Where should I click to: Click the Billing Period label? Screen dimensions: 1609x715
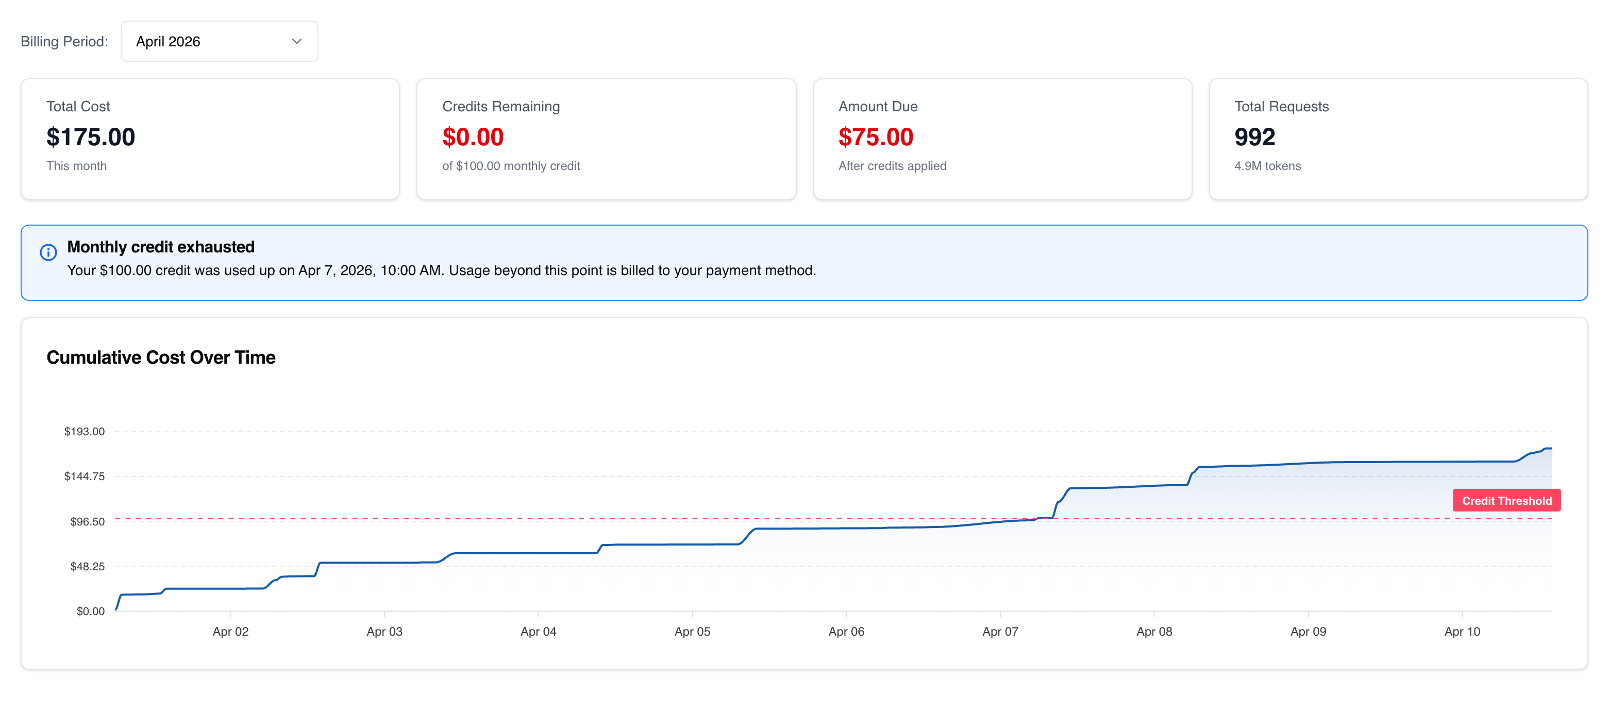(64, 41)
